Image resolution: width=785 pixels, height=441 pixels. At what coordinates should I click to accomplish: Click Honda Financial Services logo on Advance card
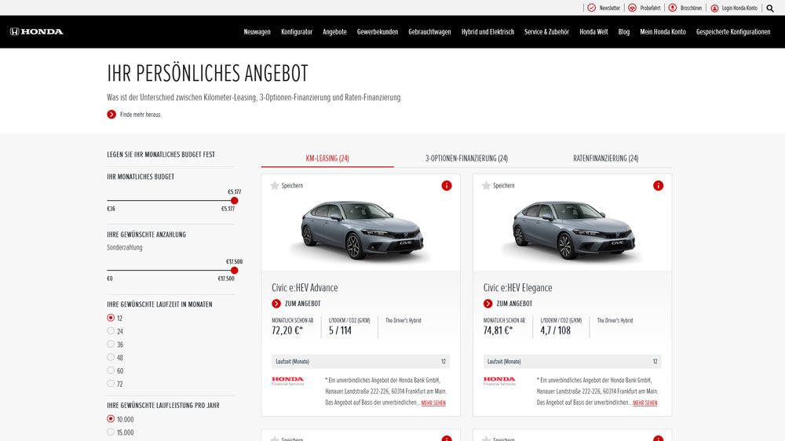point(288,381)
